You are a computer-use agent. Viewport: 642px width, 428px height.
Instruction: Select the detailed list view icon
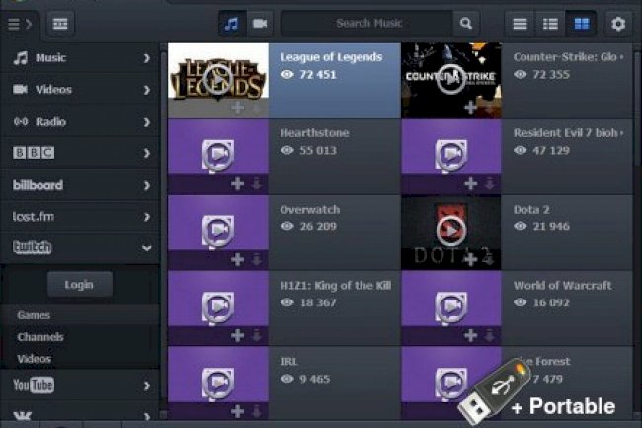pos(550,24)
